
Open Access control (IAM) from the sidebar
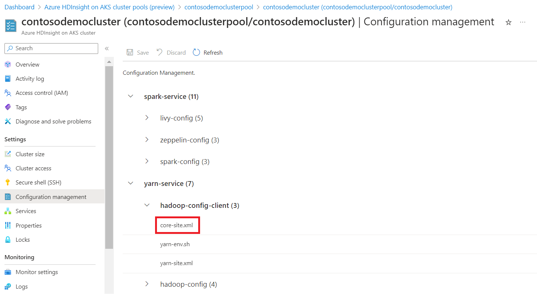pos(42,93)
